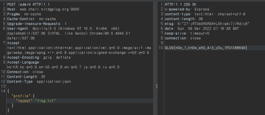
Task: Click the "profile" JSON key
Action: point(21,96)
